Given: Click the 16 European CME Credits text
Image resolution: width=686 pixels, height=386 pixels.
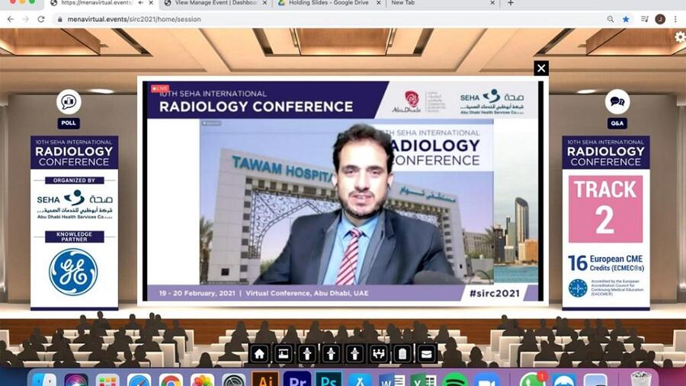Looking at the screenshot, I should coord(606,263).
